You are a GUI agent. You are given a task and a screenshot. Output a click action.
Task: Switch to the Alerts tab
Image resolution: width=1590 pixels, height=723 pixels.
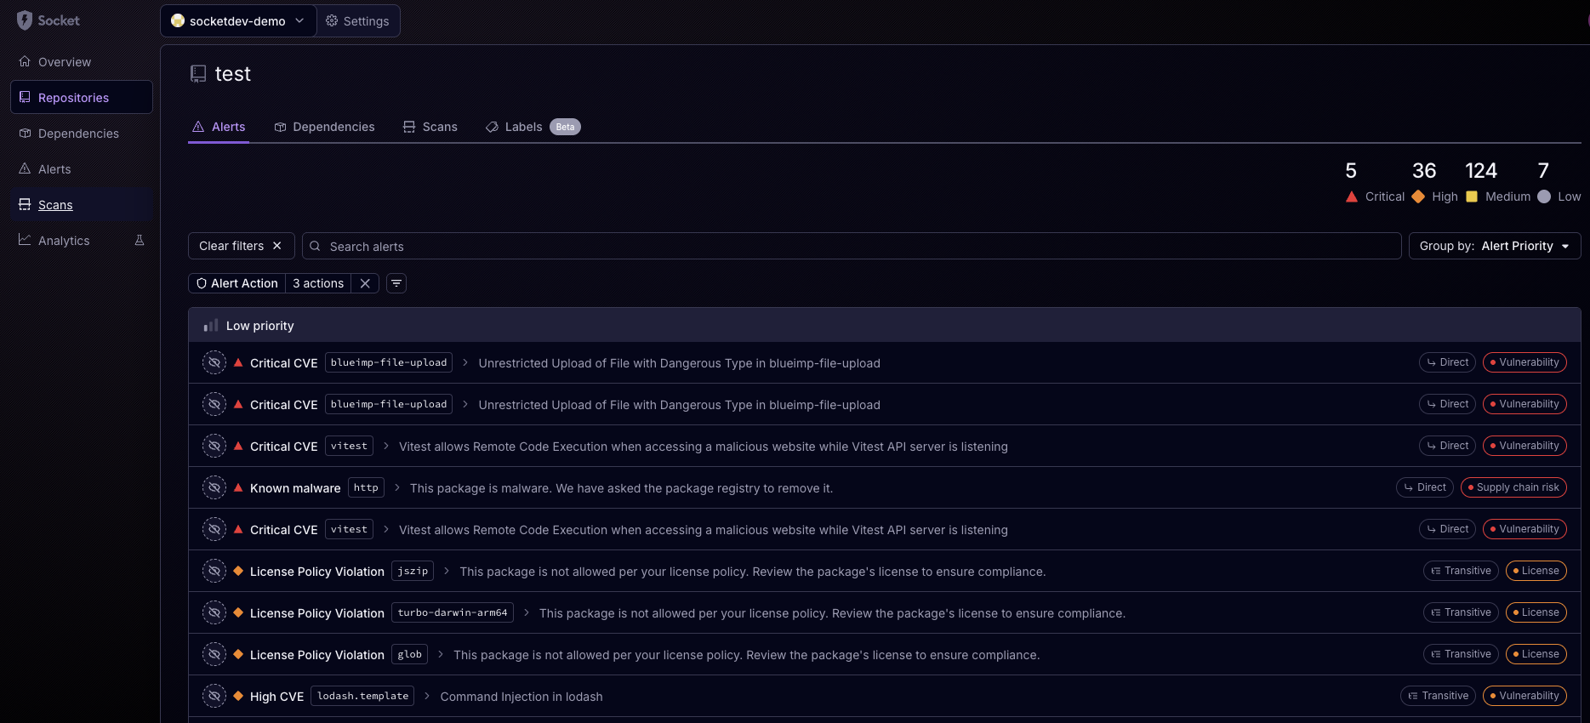point(219,127)
